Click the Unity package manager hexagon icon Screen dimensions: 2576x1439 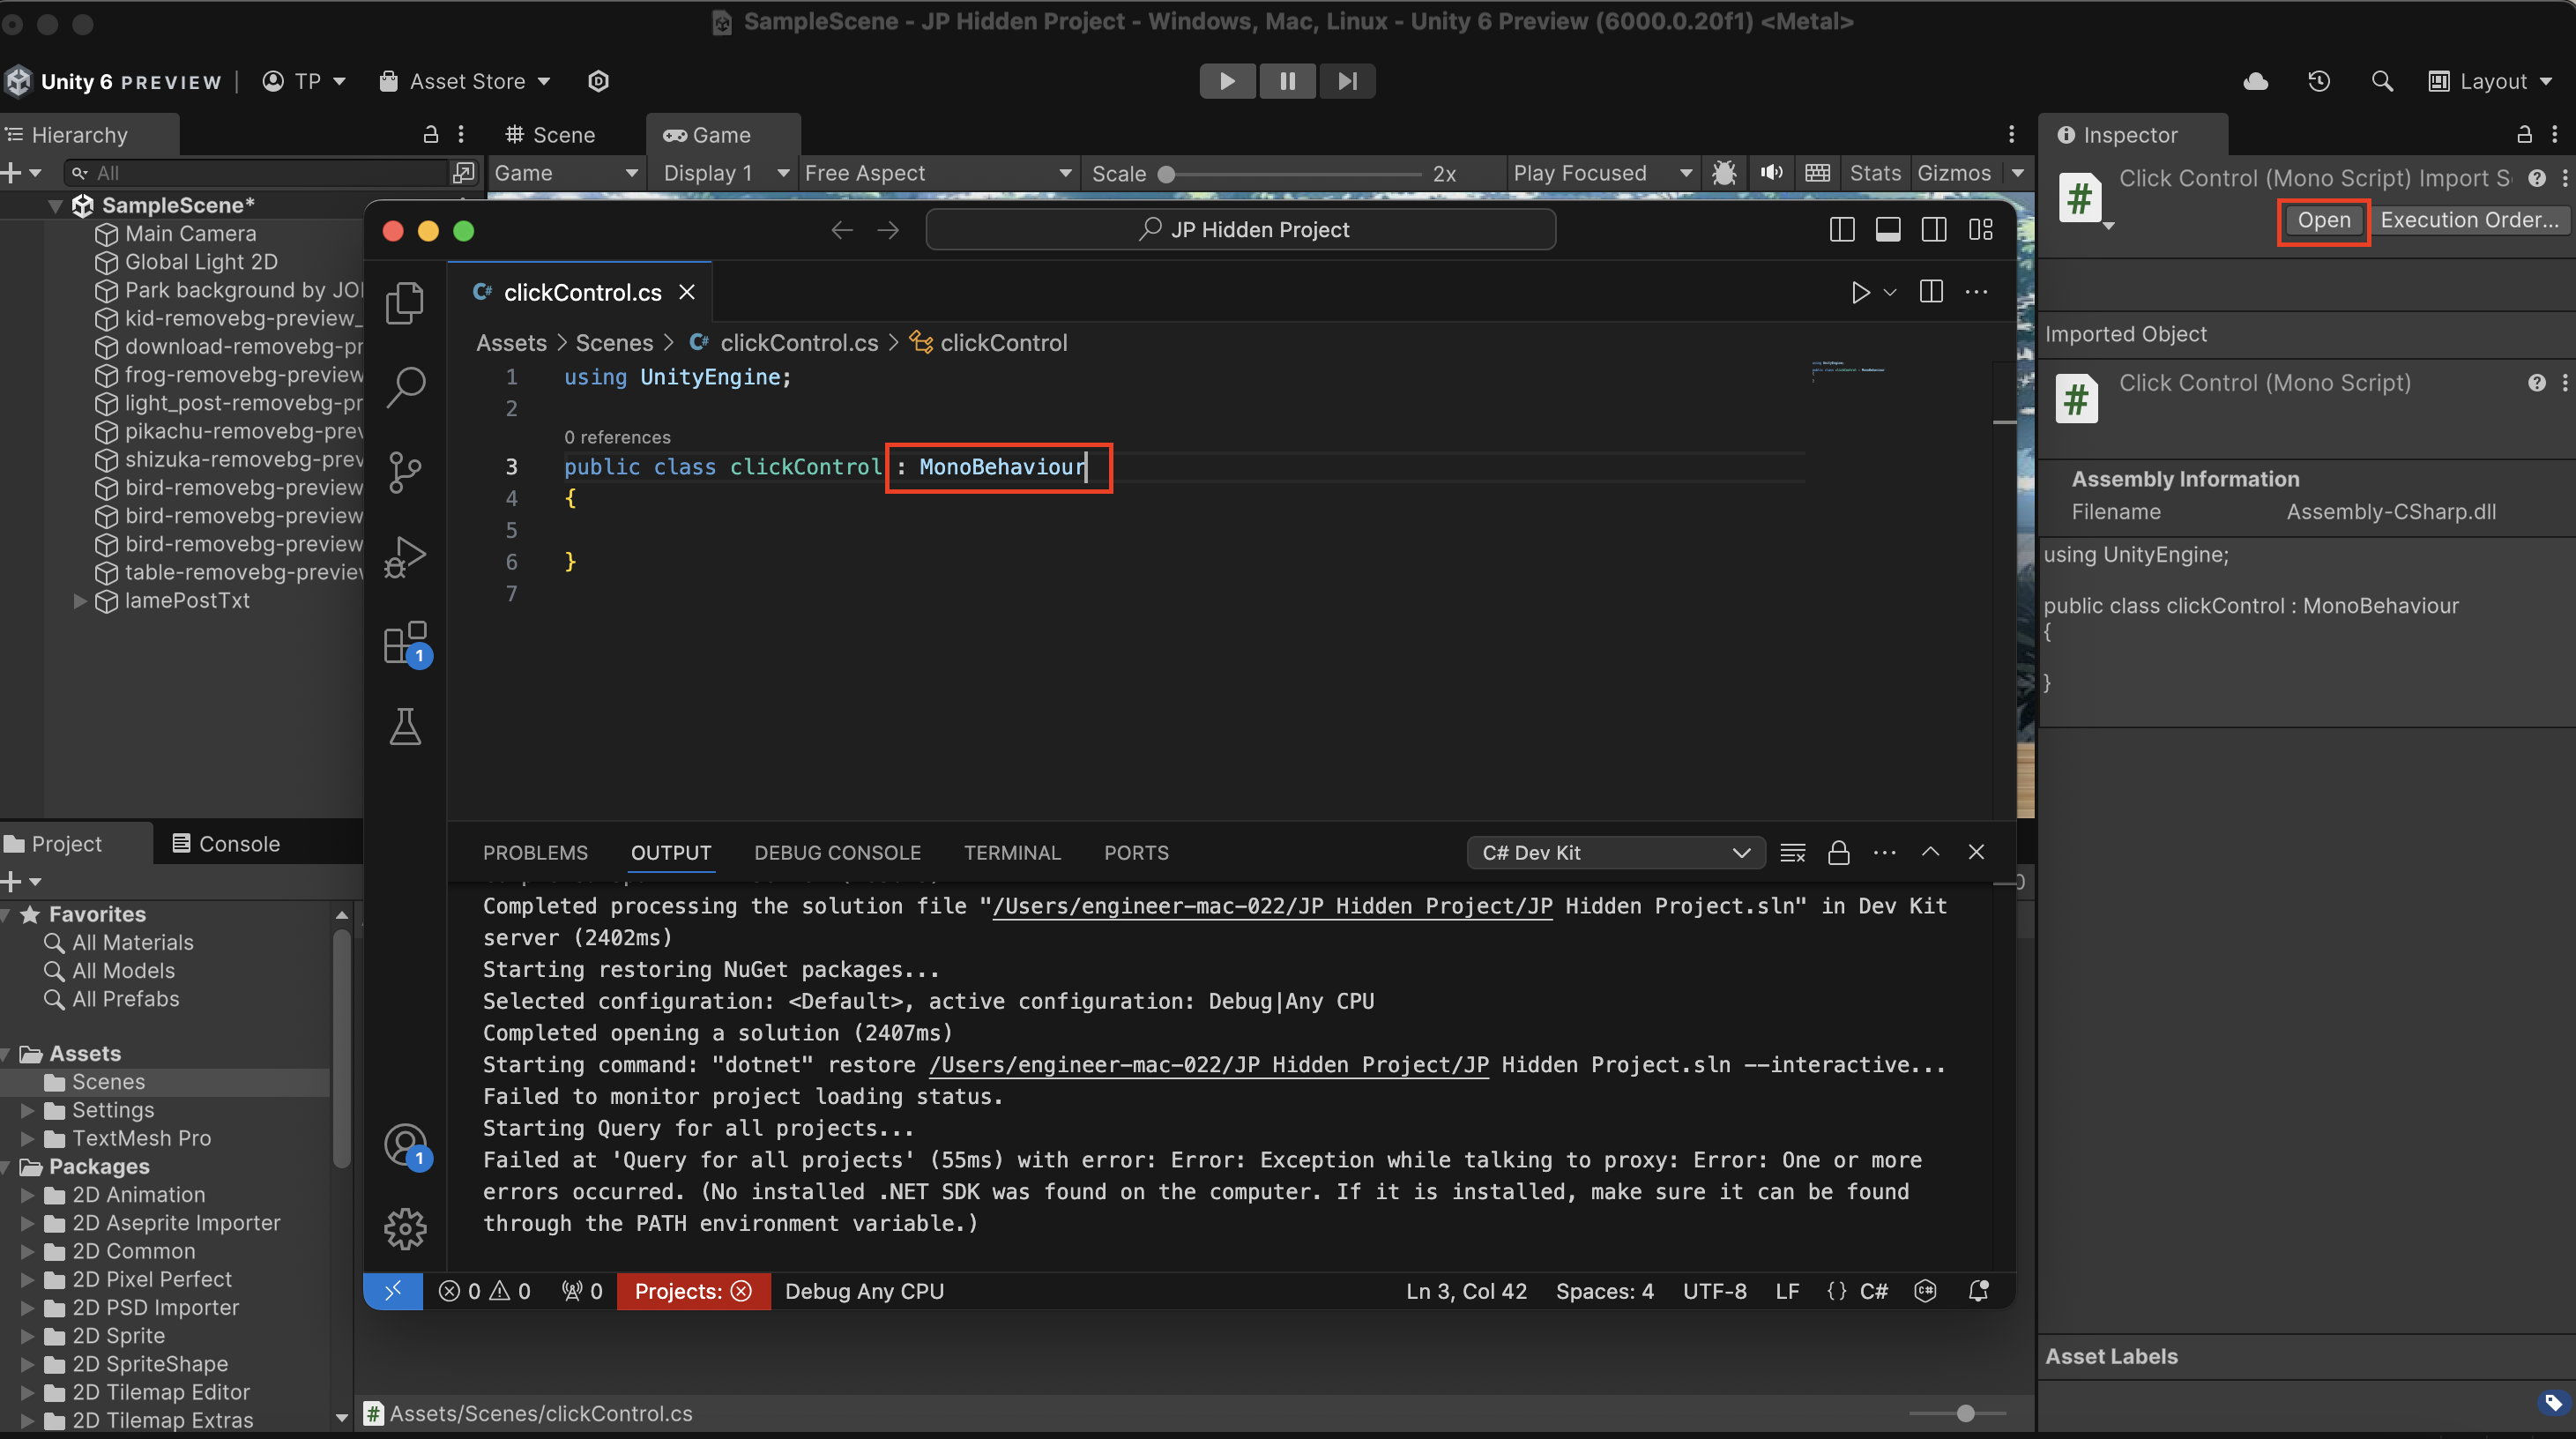(x=598, y=81)
